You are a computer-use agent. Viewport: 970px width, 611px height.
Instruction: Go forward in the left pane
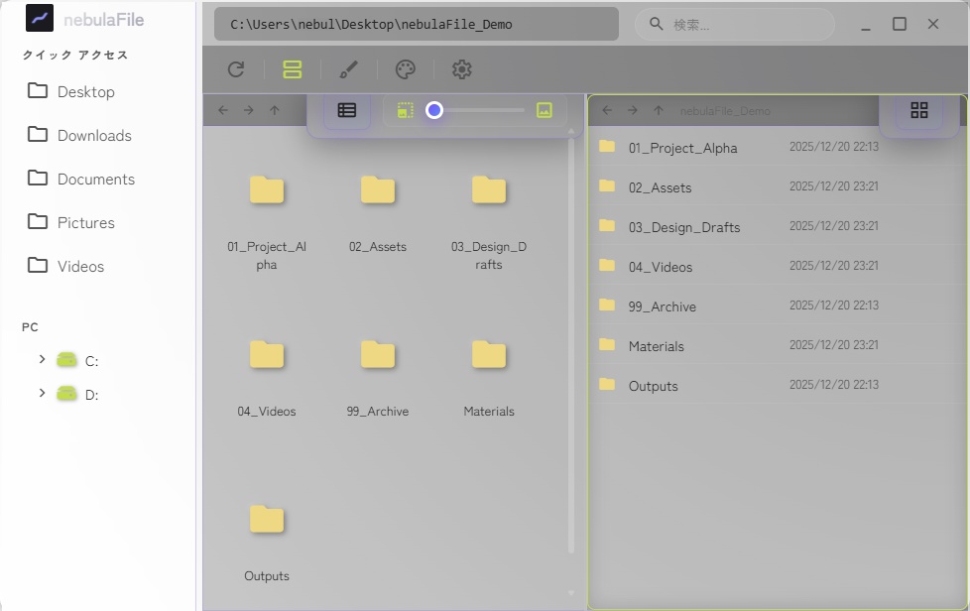pyautogui.click(x=249, y=110)
